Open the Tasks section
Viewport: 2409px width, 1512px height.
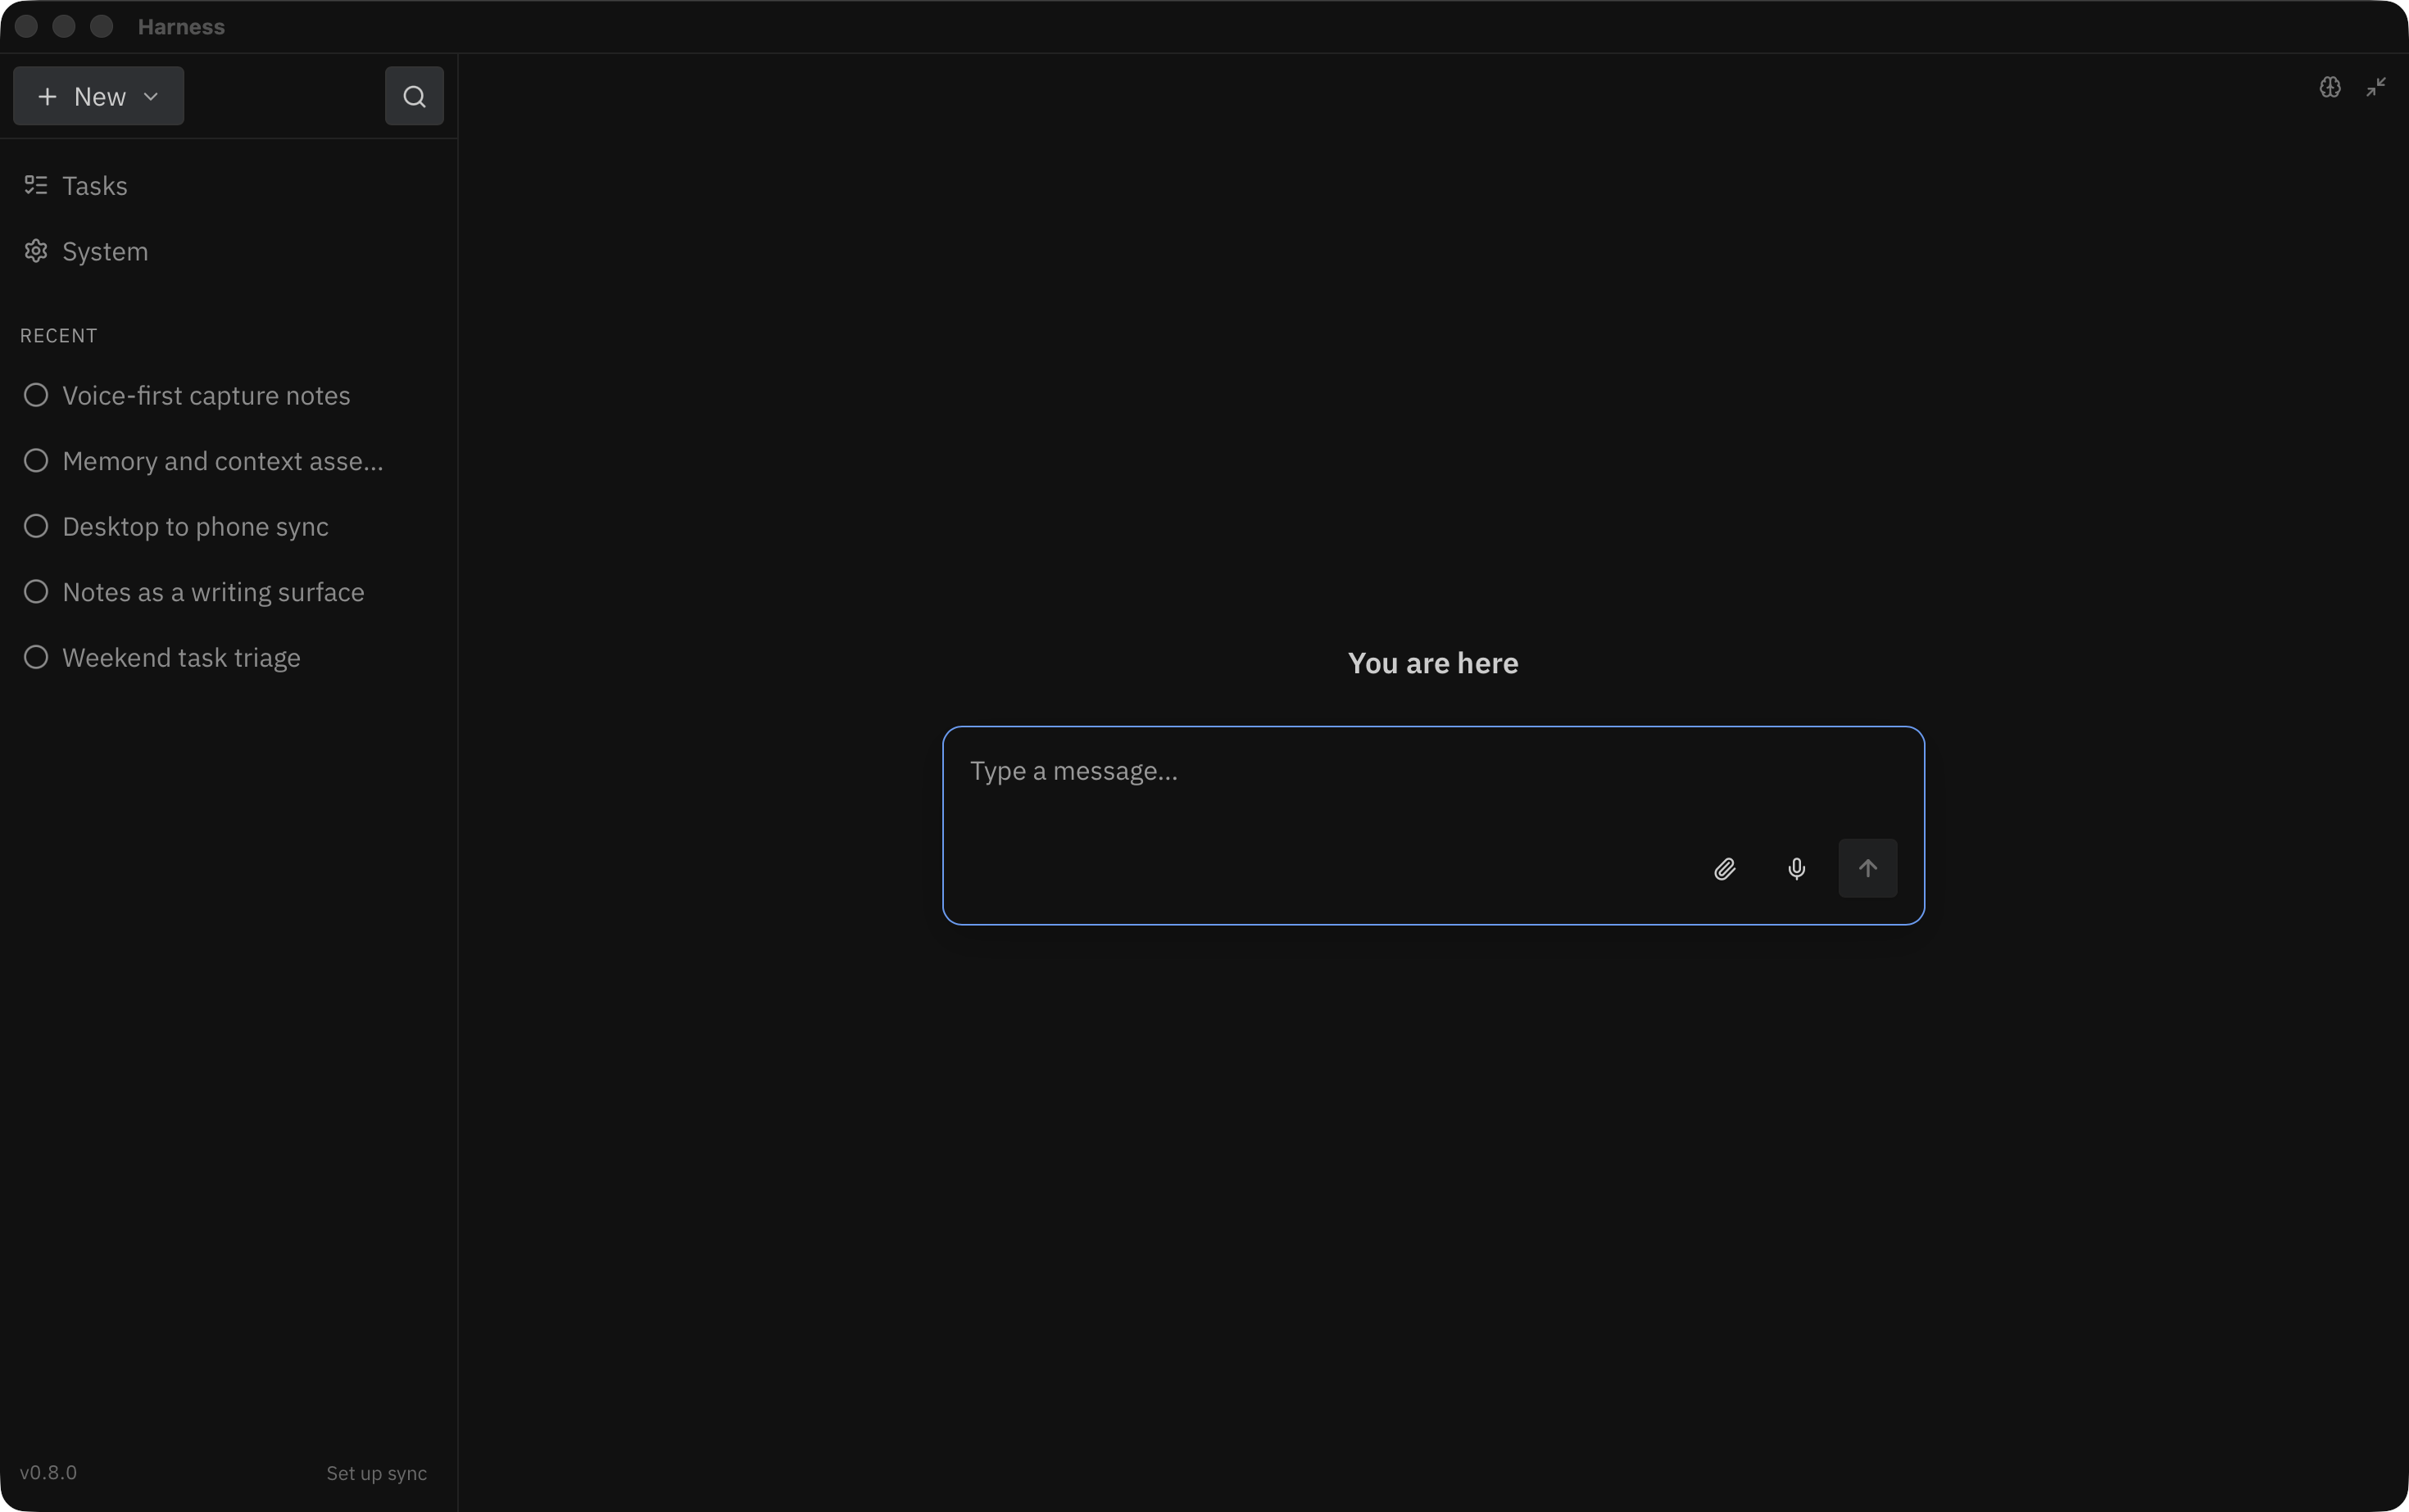click(x=229, y=186)
